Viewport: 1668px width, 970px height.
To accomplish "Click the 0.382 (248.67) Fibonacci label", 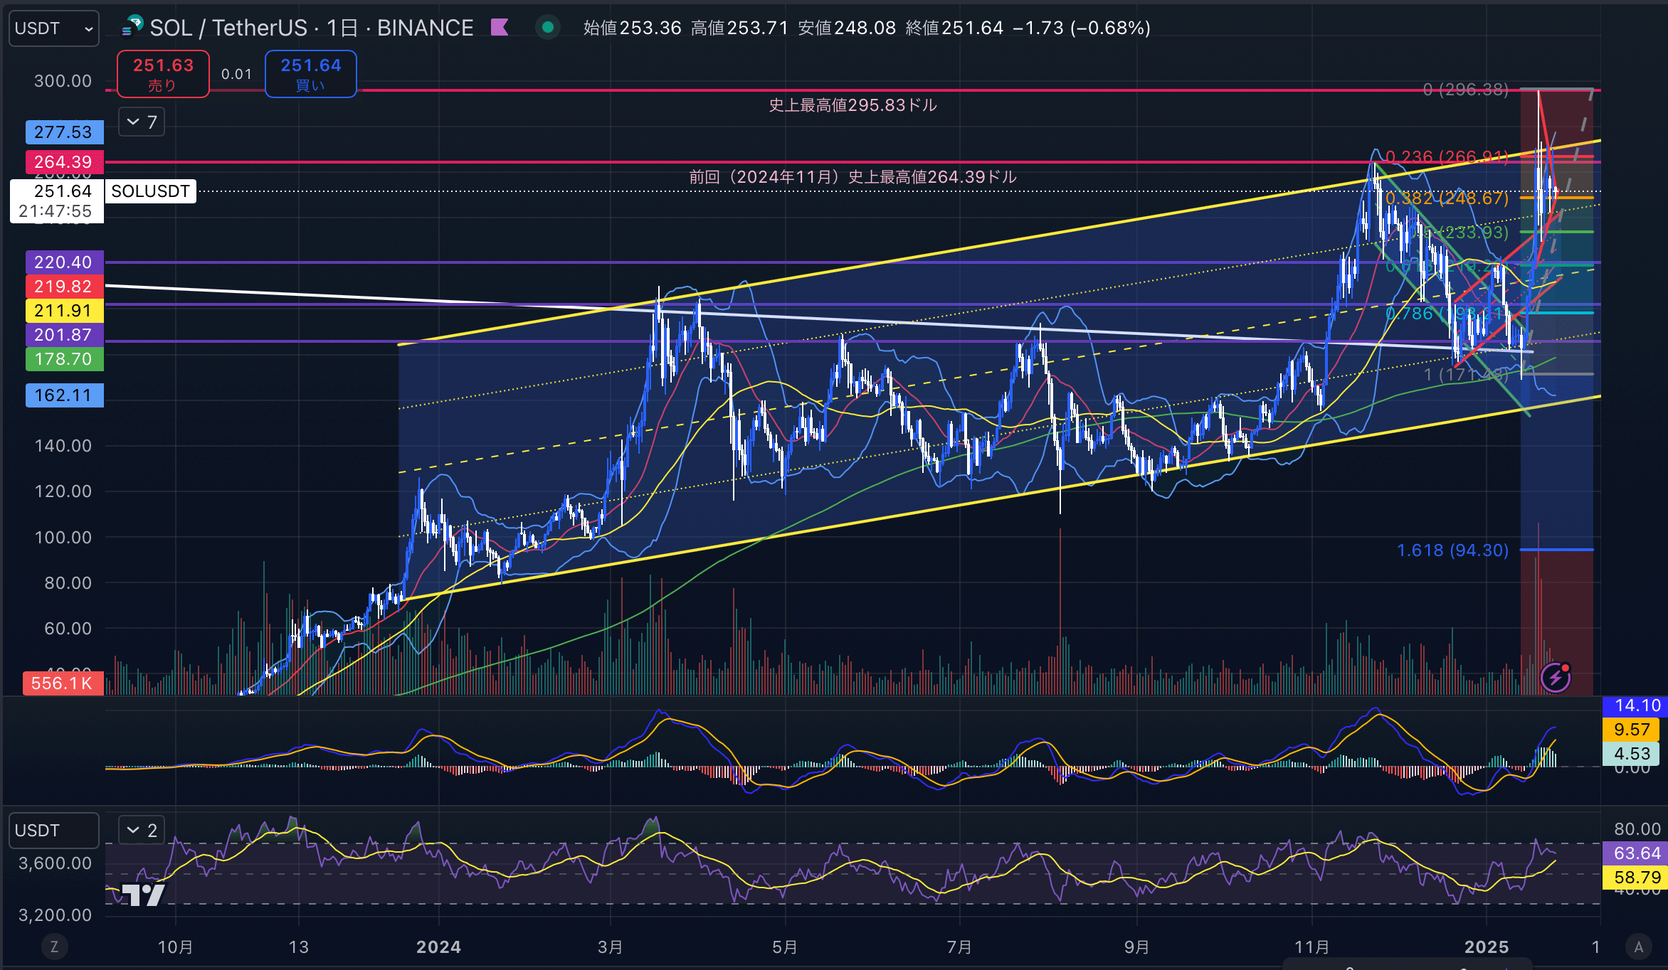I will coord(1447,198).
